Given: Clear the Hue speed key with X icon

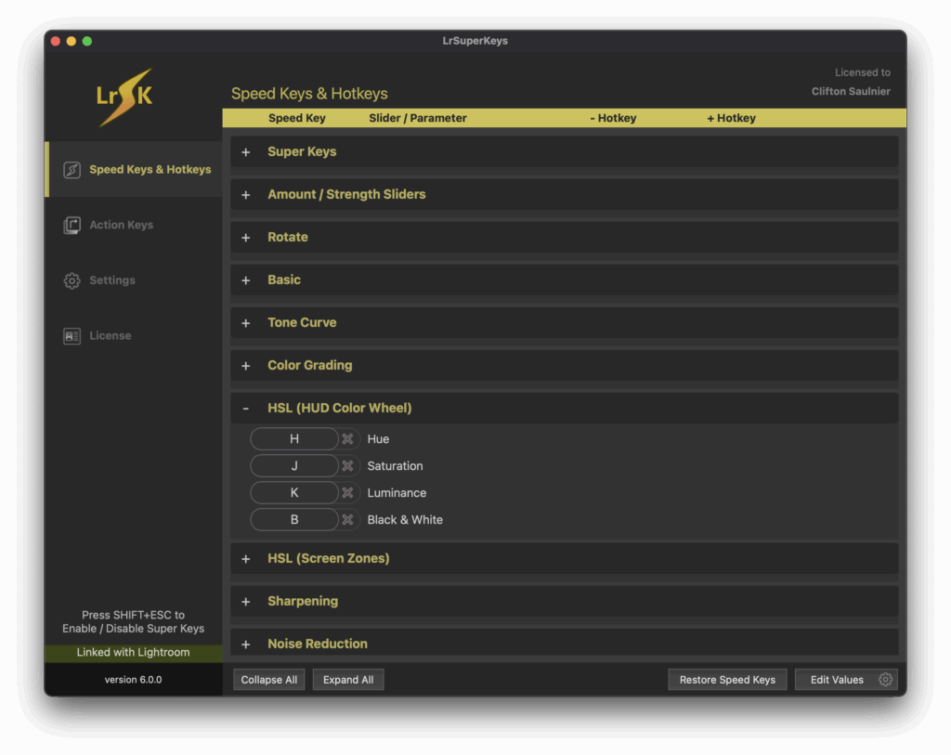Looking at the screenshot, I should click(x=347, y=439).
